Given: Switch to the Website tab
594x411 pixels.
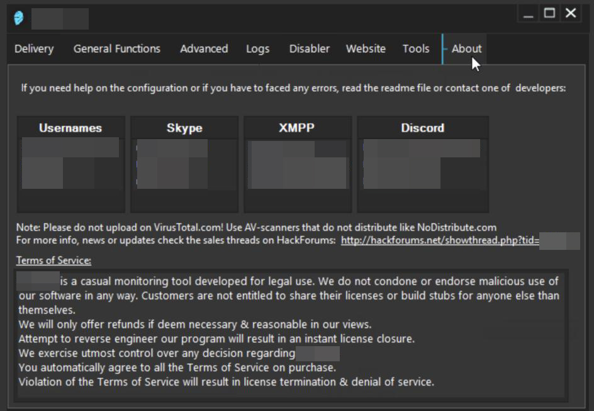Looking at the screenshot, I should [366, 48].
